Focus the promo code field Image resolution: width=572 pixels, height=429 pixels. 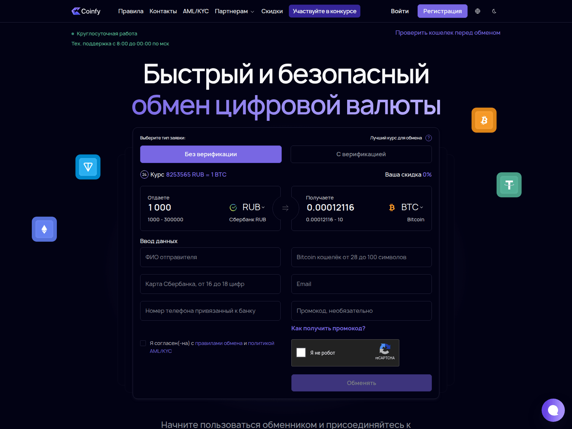point(361,311)
